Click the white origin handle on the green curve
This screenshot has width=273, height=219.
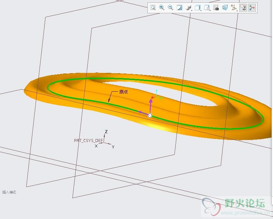click(x=150, y=115)
